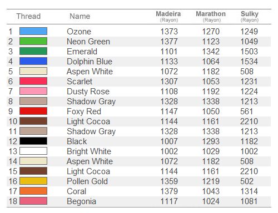The width and height of the screenshot is (278, 213).
Task: Click the Bright White swatch
Action: click(33, 151)
